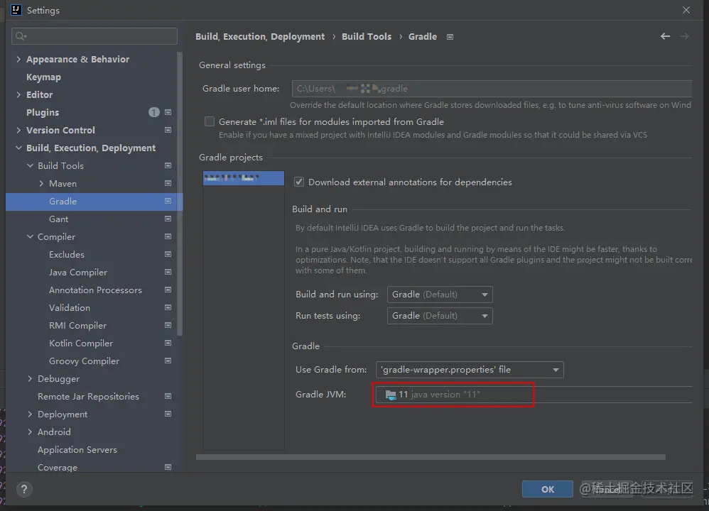Screen dimensions: 709x511
Task: Open help with the question mark button
Action: (x=24, y=489)
